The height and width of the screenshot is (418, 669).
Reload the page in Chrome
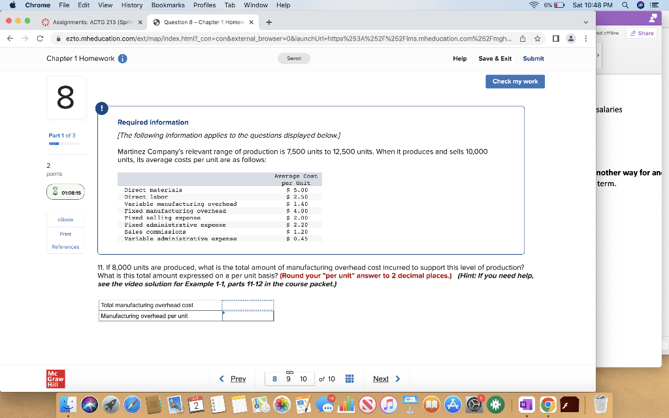click(x=40, y=39)
